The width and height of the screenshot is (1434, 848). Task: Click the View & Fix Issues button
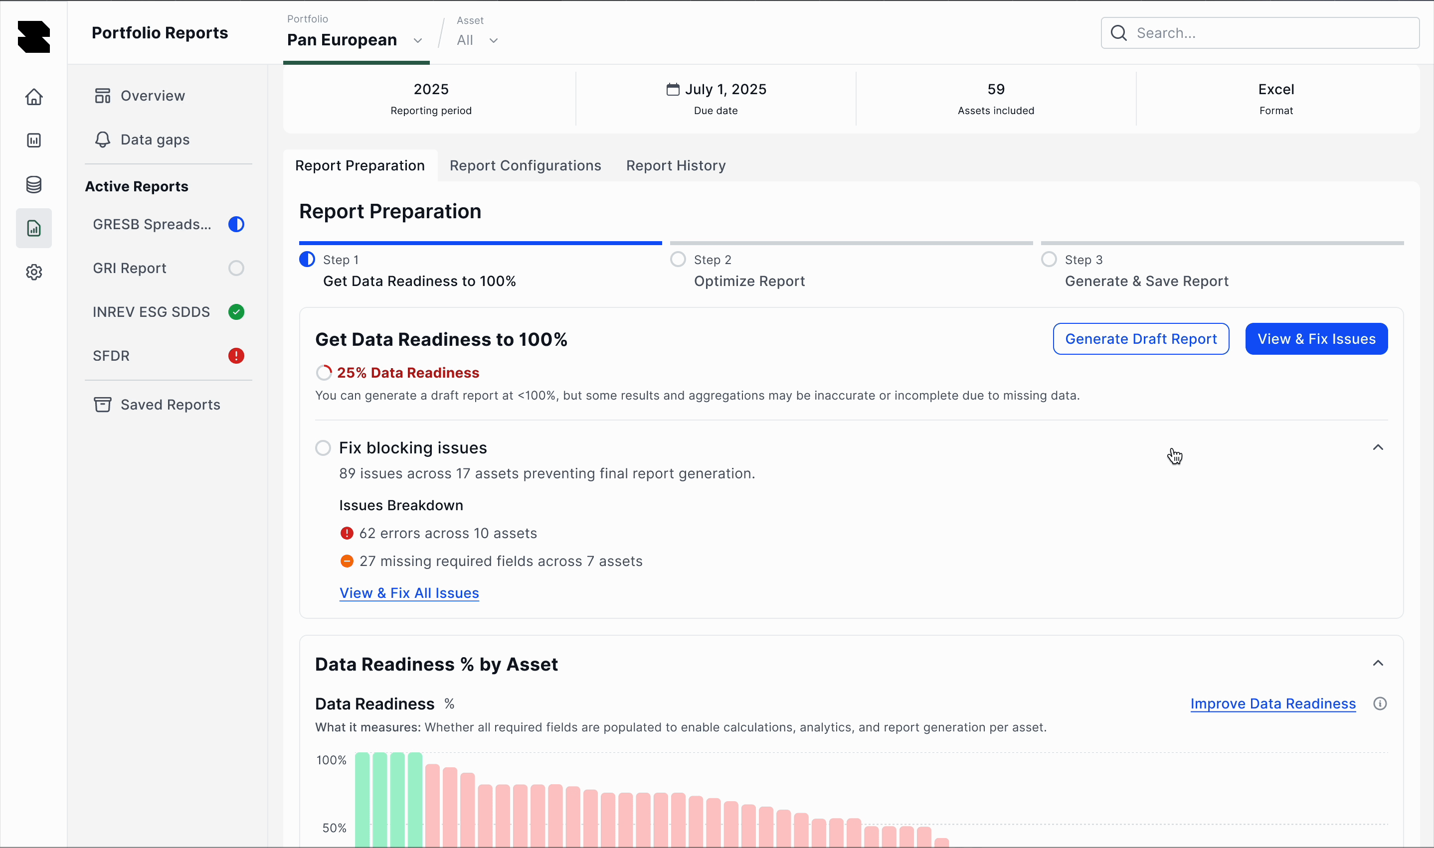1316,339
